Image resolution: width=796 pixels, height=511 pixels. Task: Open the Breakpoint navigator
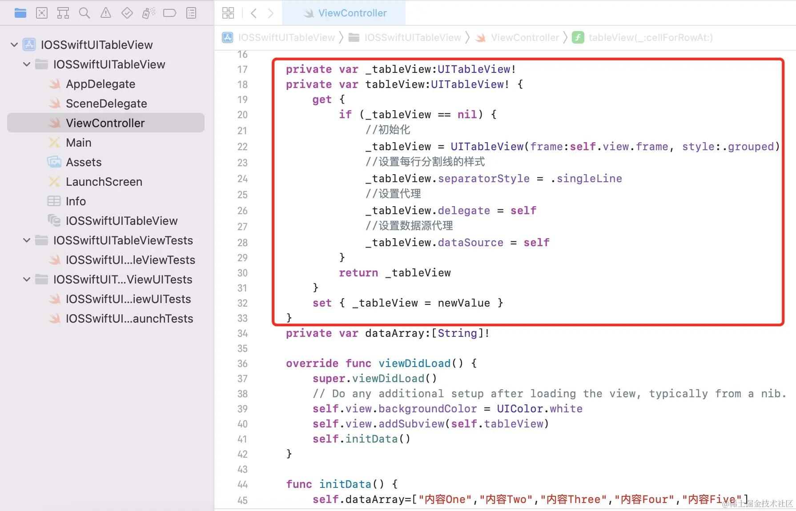tap(170, 13)
